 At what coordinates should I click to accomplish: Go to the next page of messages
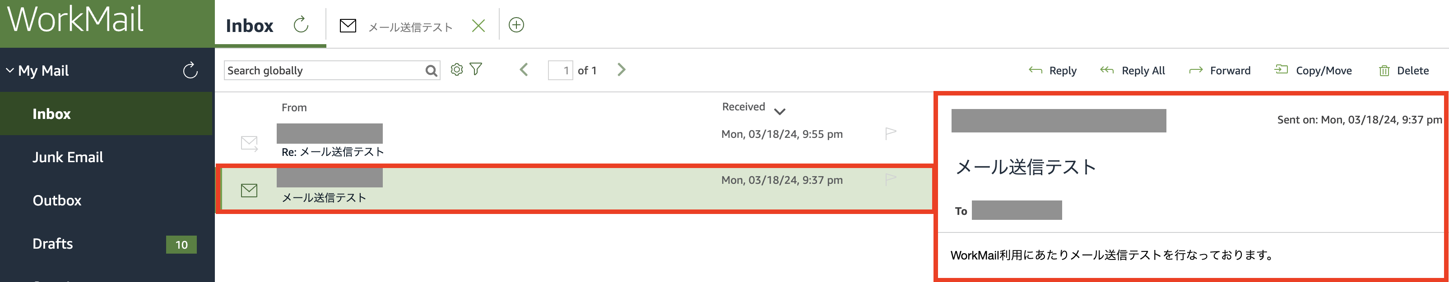(x=621, y=70)
